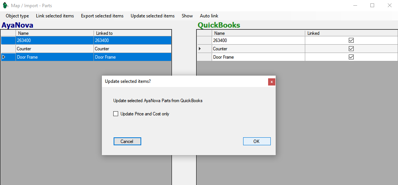398x185 pixels.
Task: Sort AyaNova grid by Name column header
Action: point(55,33)
